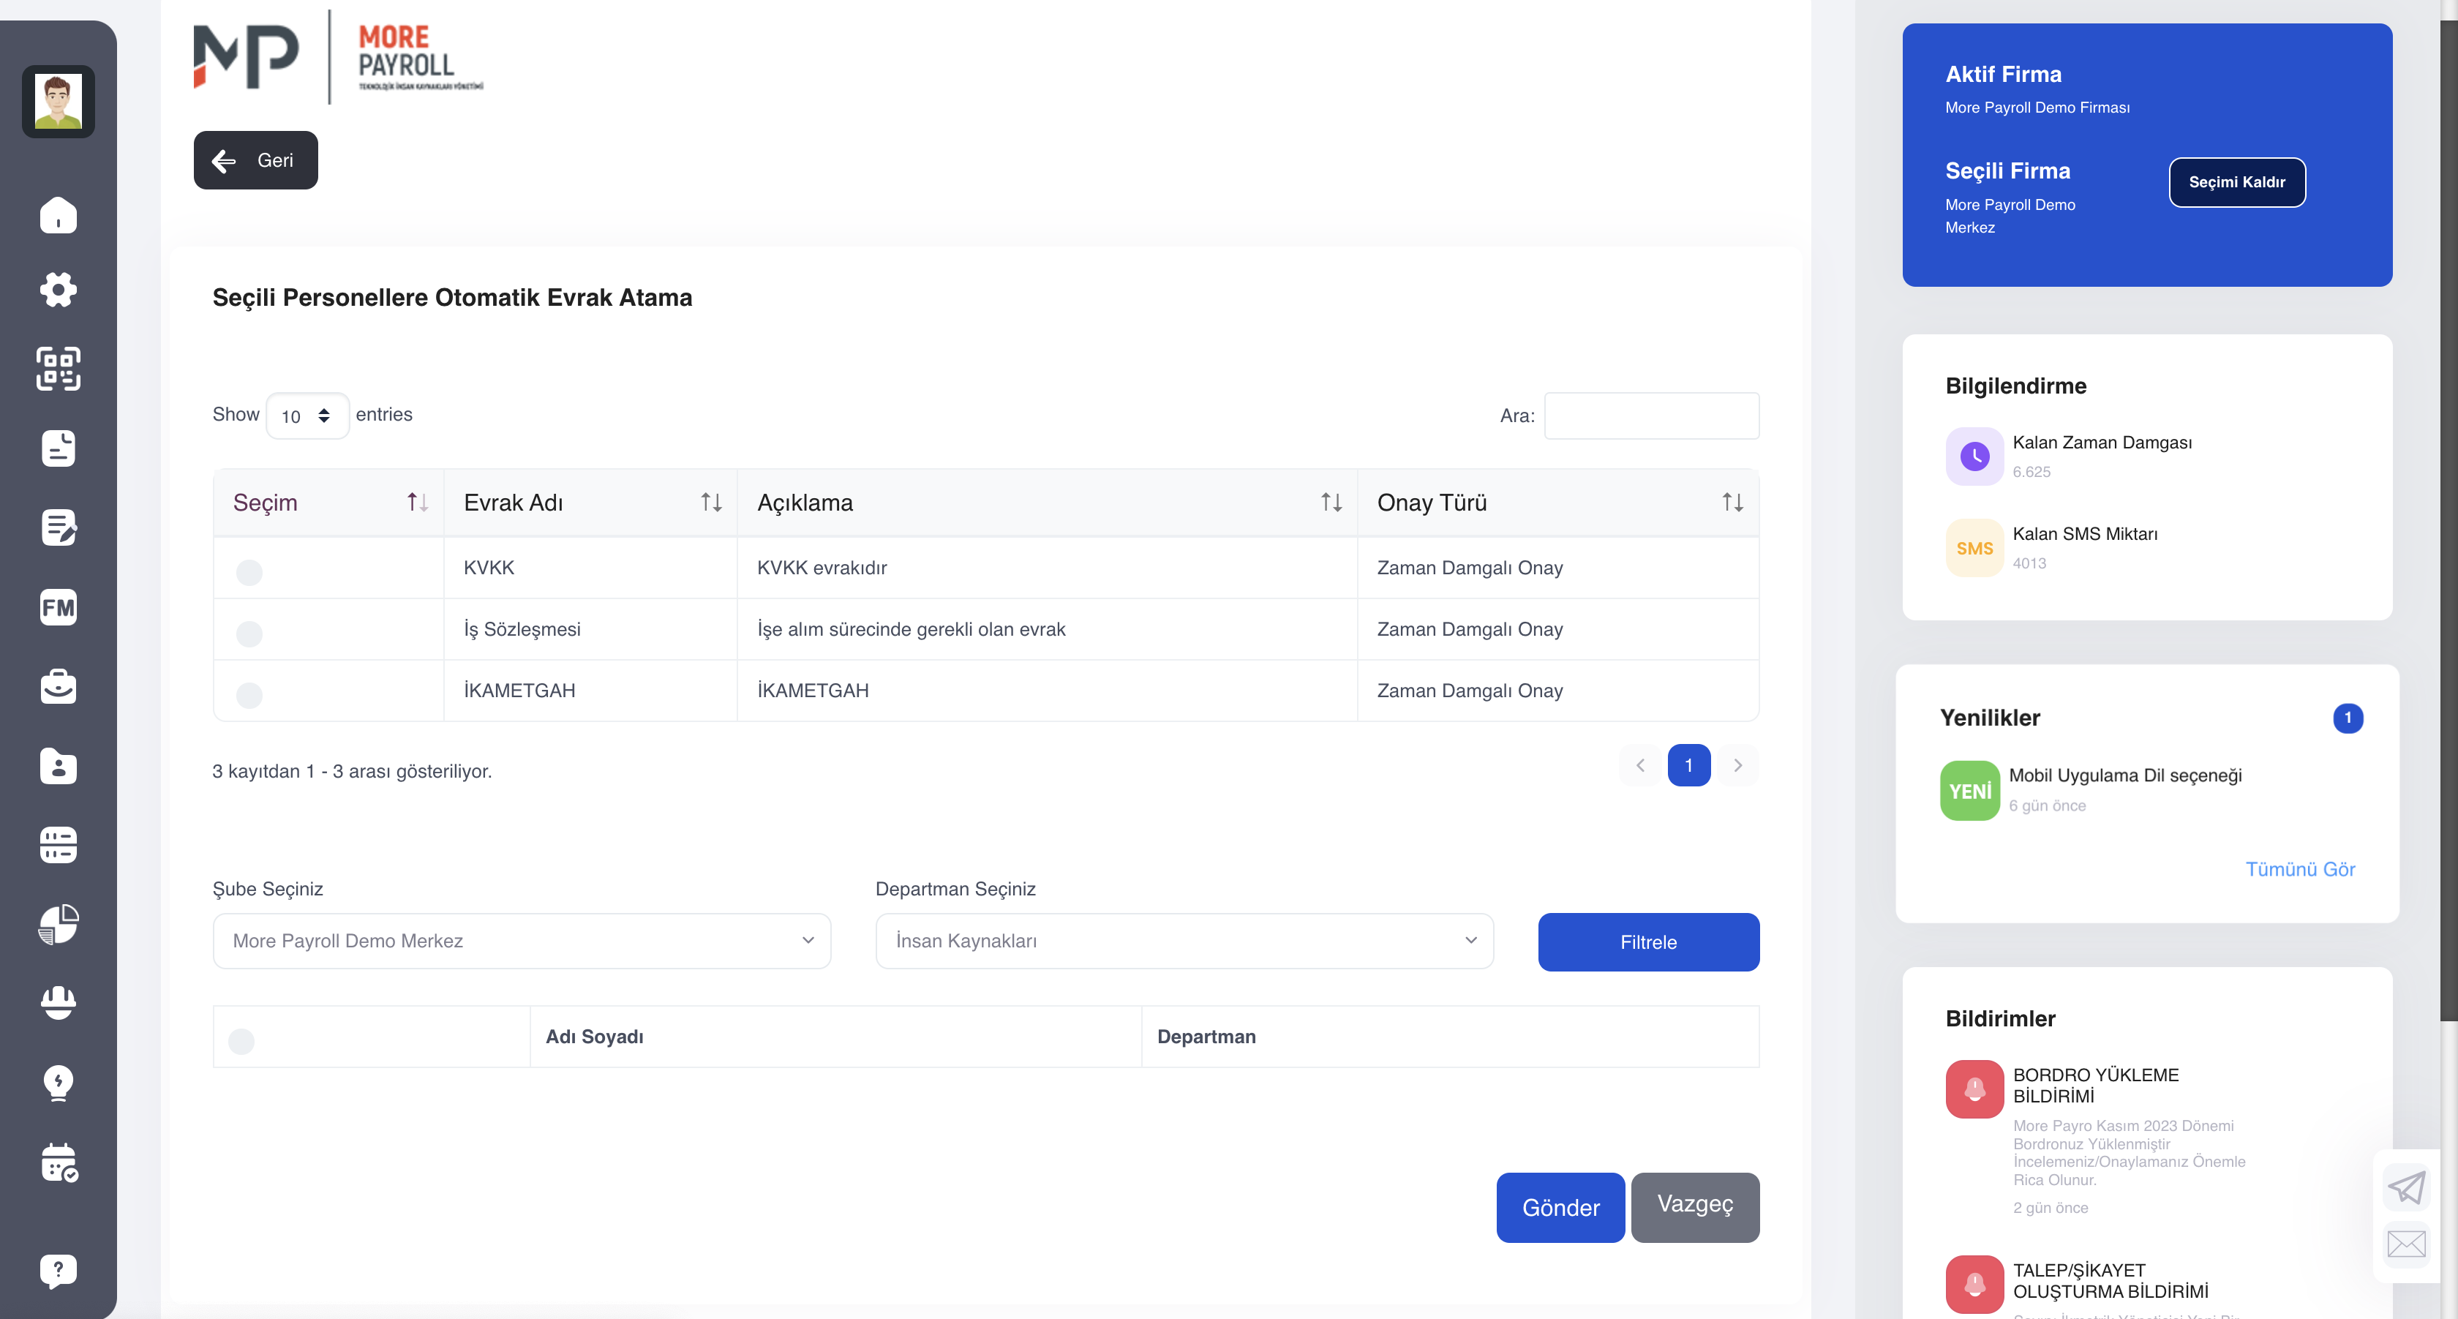Select the İş Sözleşmesi document radio button
The image size is (2458, 1319).
pos(249,634)
